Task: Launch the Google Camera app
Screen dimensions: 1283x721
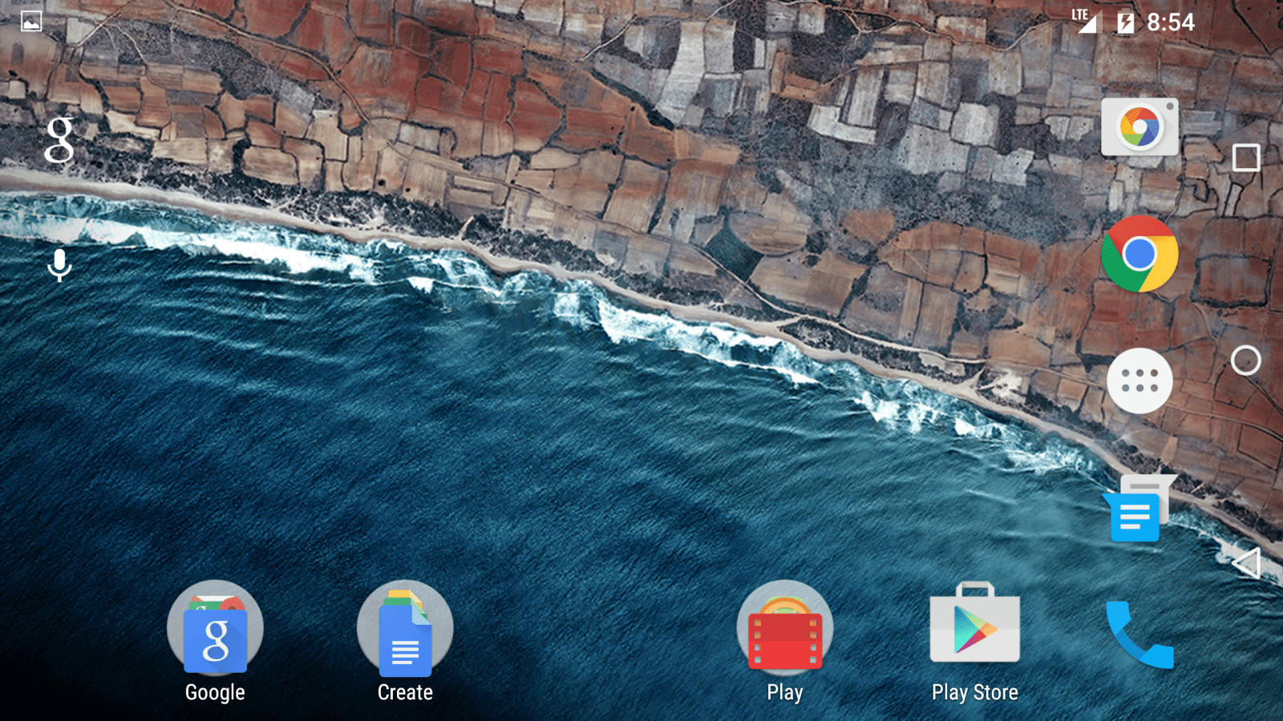Action: click(1139, 127)
